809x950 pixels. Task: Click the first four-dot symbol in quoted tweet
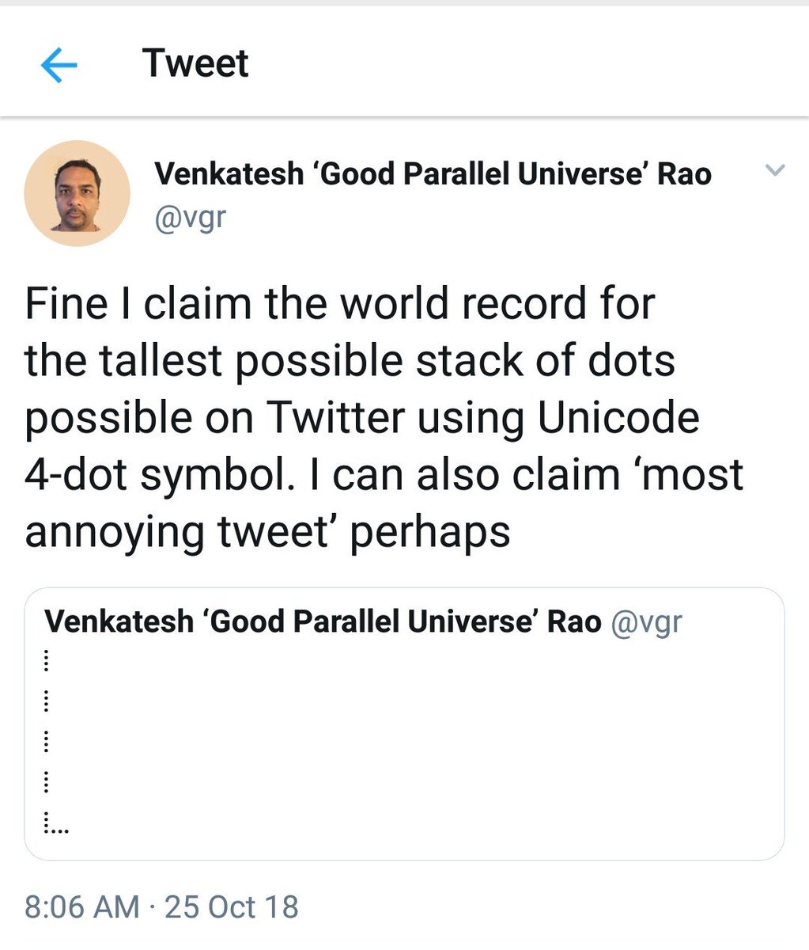click(47, 659)
